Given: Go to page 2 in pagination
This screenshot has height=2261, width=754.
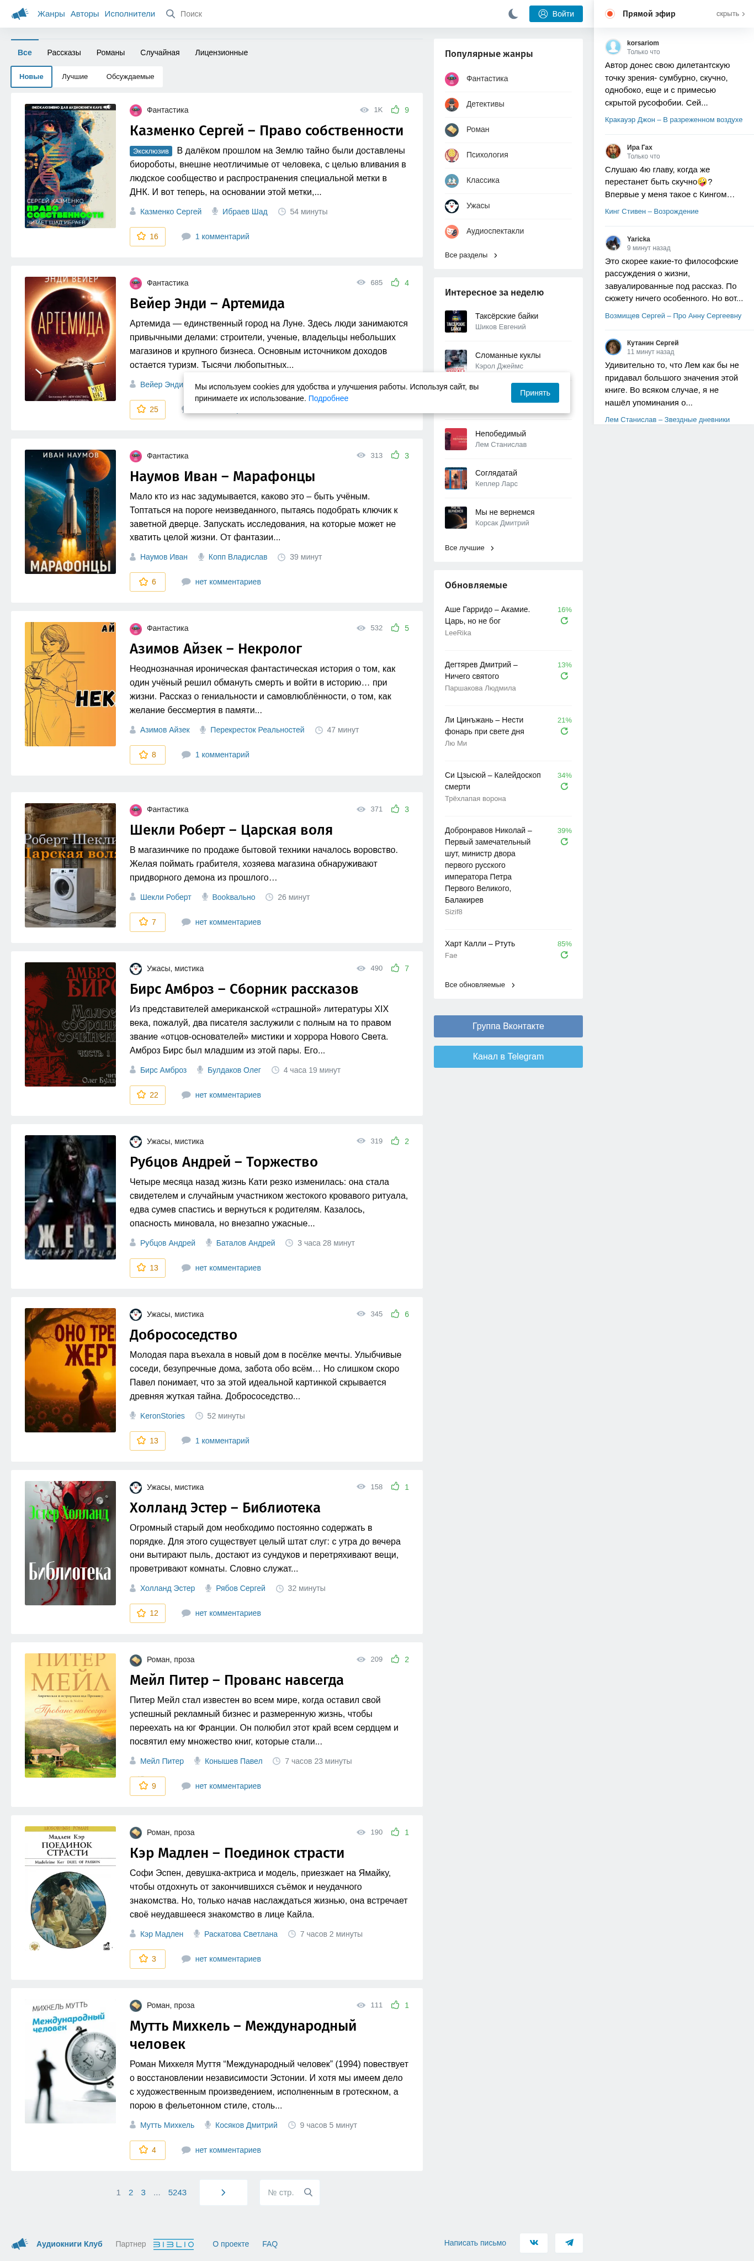Looking at the screenshot, I should [131, 2193].
